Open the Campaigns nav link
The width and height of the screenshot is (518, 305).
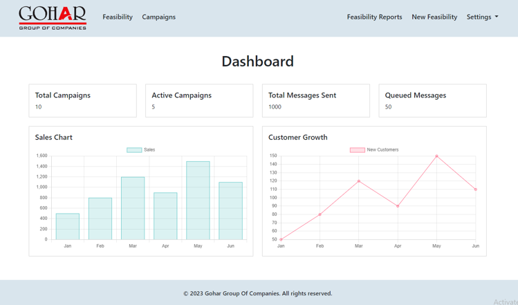(158, 17)
